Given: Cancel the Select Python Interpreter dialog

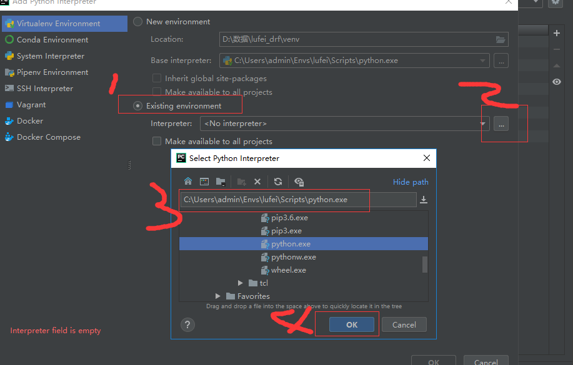Looking at the screenshot, I should tap(404, 324).
